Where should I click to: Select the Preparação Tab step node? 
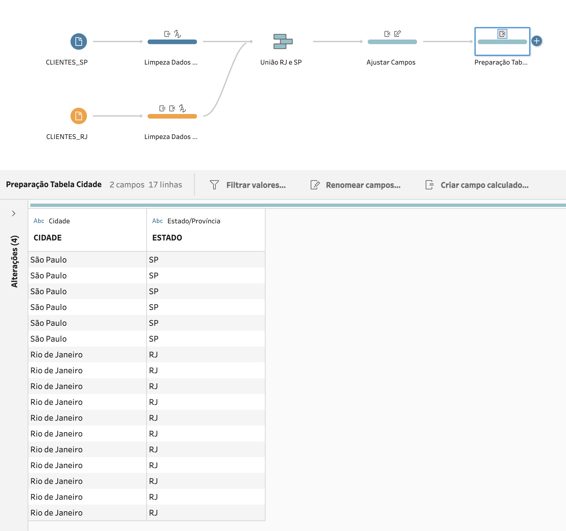502,42
